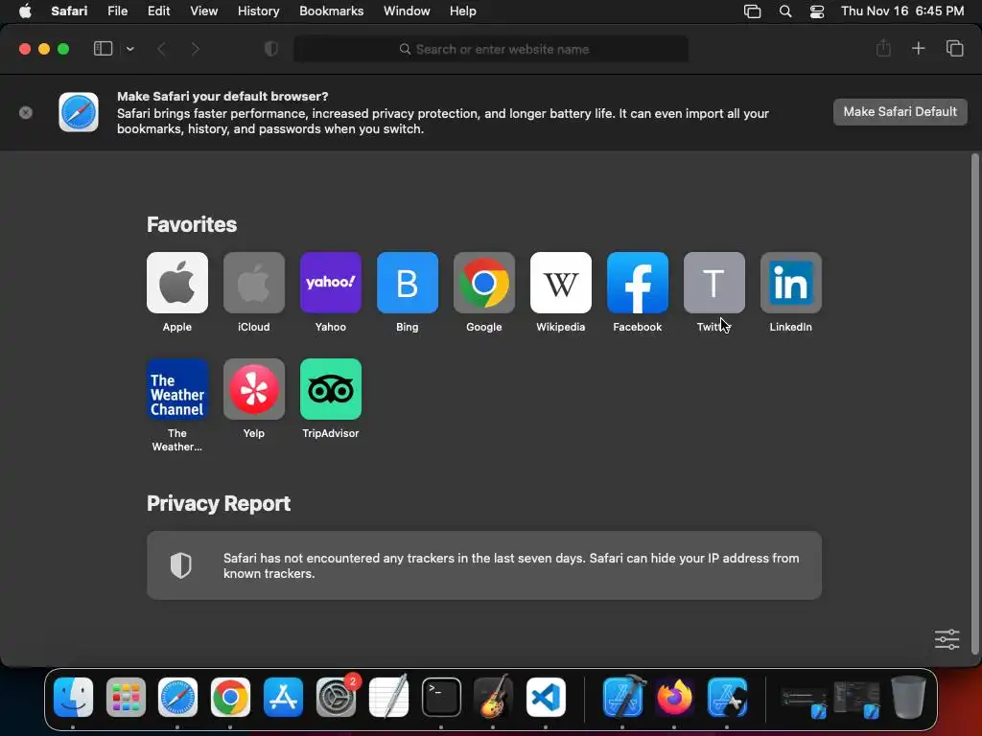
Task: Click the Safari page vertical scrollbar
Action: click(974, 403)
